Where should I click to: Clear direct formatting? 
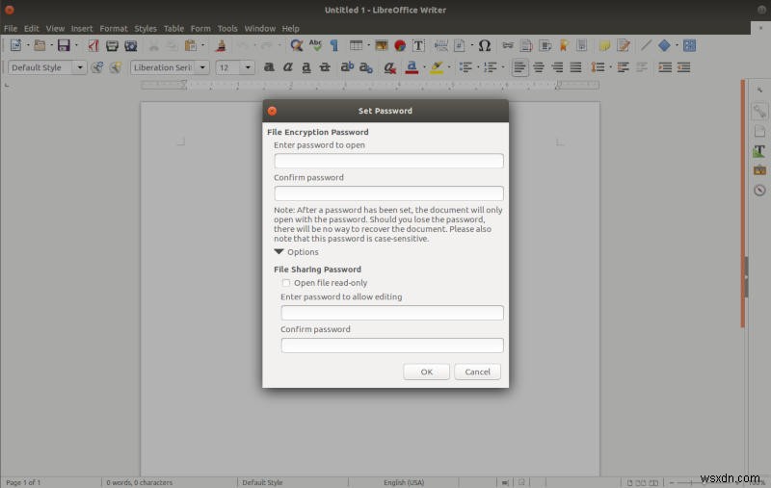390,67
